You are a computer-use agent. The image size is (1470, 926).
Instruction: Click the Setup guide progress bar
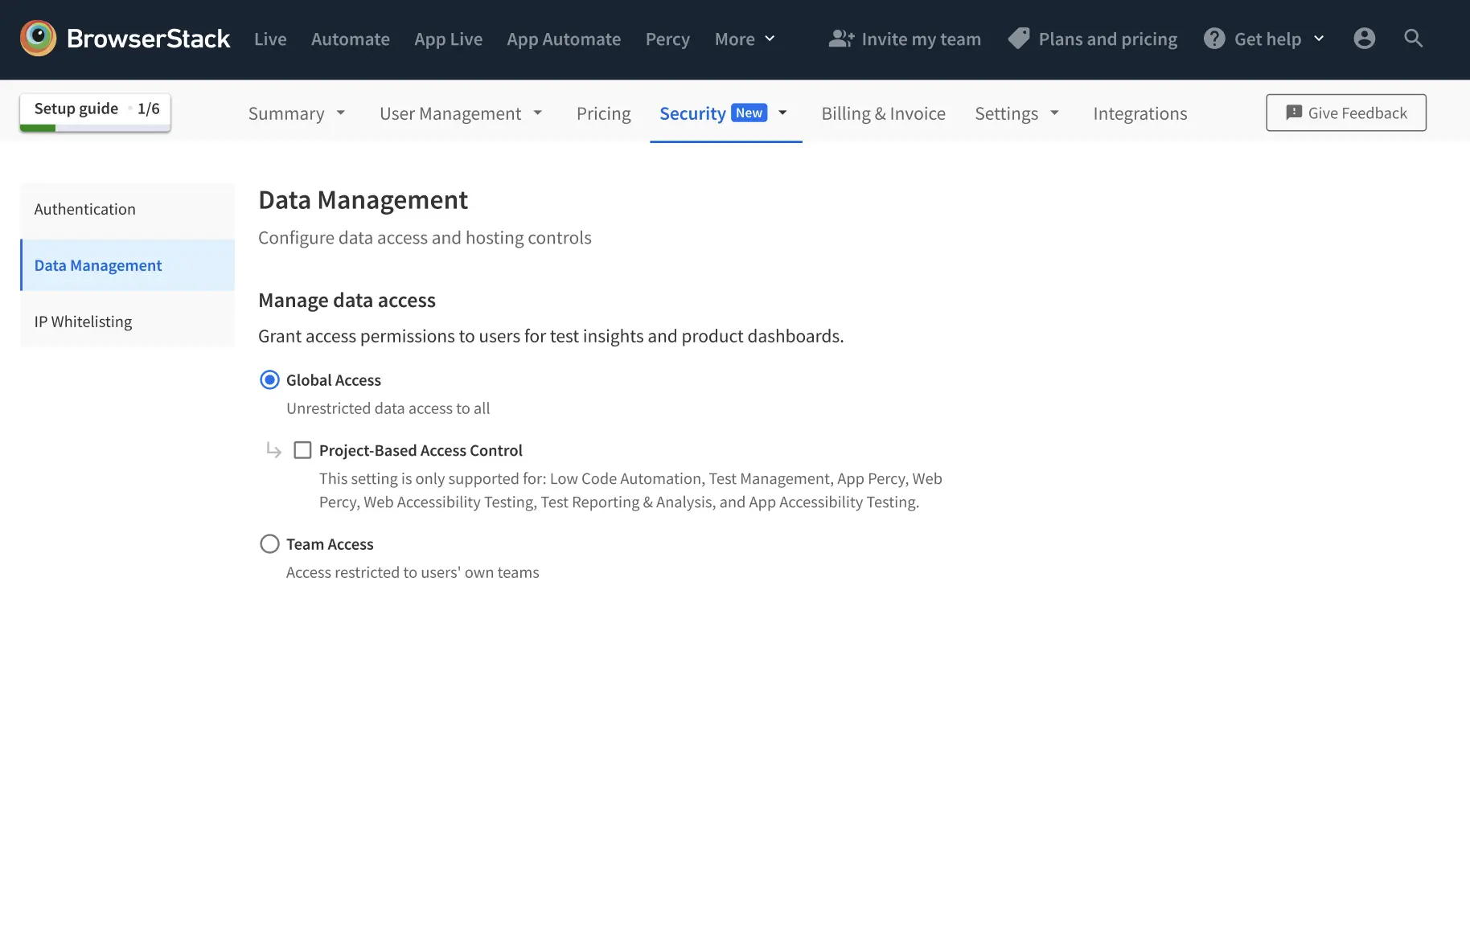pos(95,128)
